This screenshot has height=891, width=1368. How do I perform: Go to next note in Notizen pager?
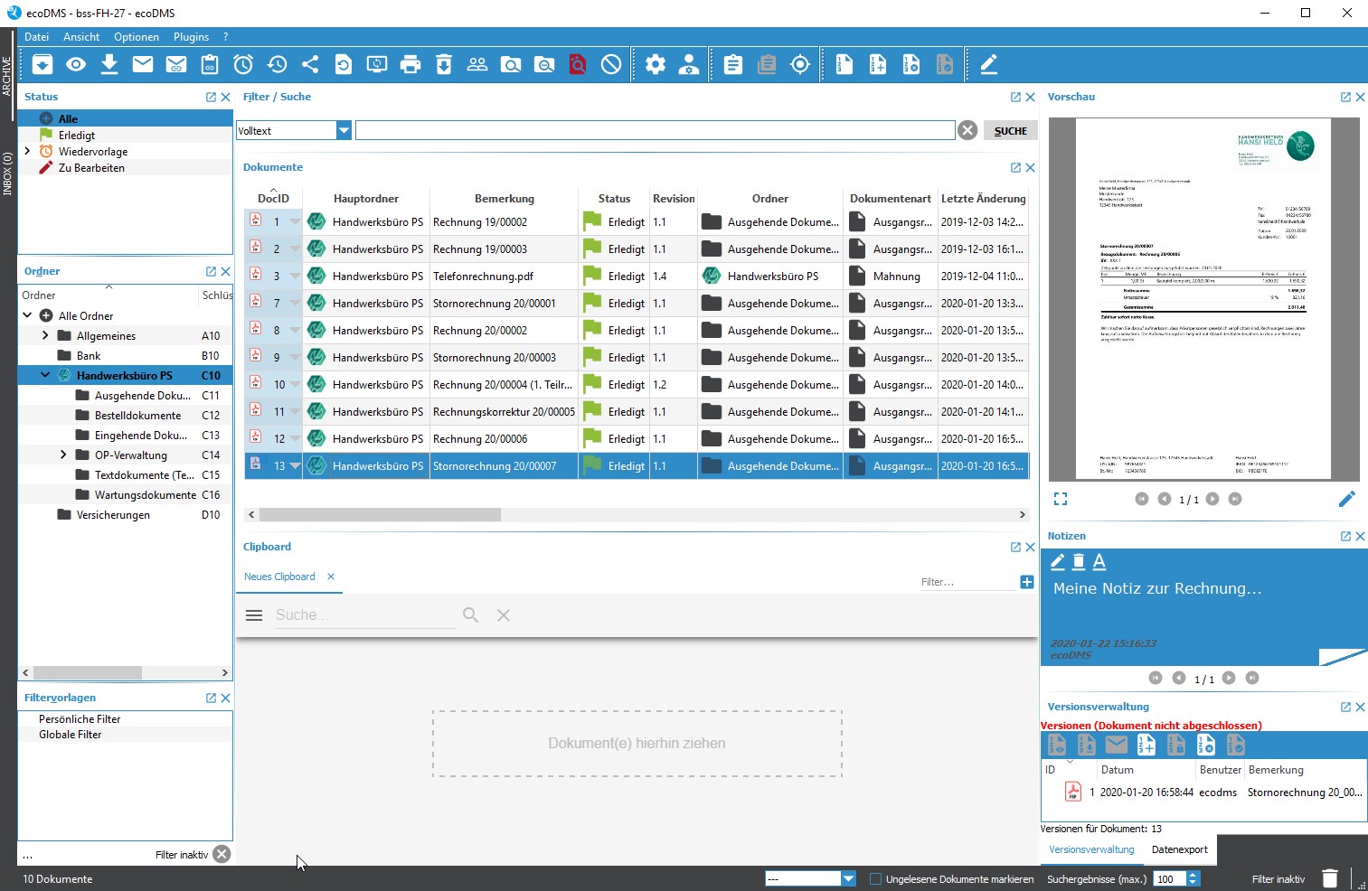point(1229,678)
